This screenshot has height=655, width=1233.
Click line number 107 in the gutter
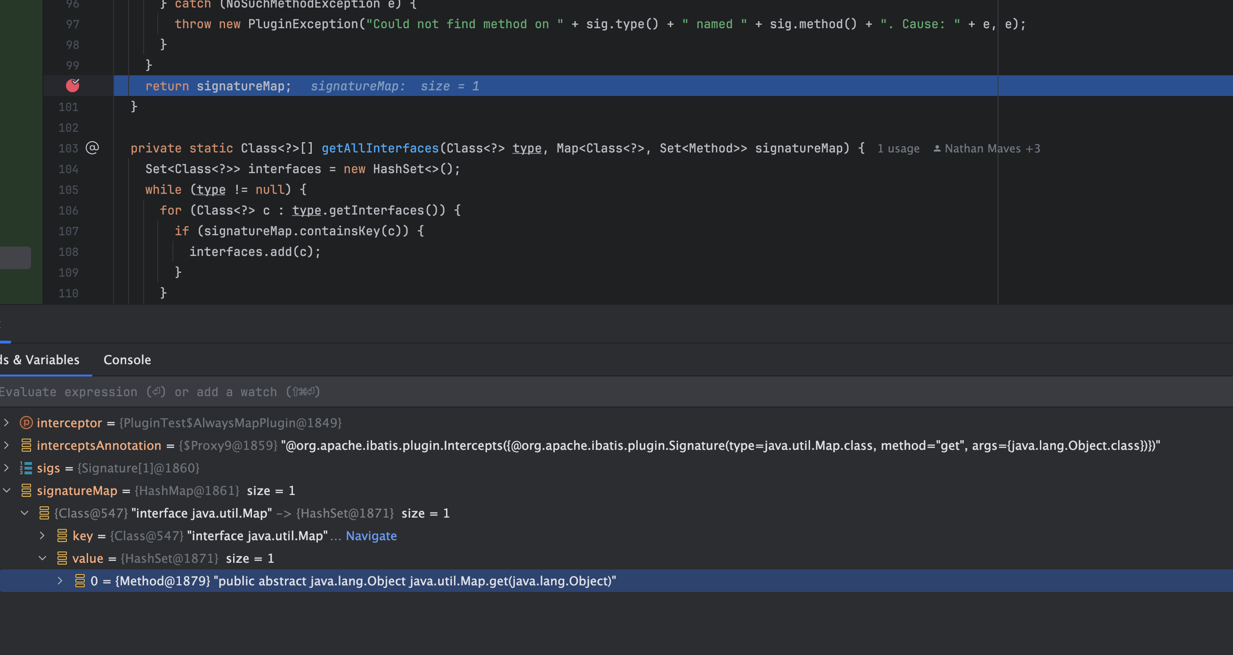[68, 231]
